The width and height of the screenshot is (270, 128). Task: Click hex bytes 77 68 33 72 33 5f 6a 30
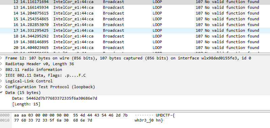pos(41,120)
